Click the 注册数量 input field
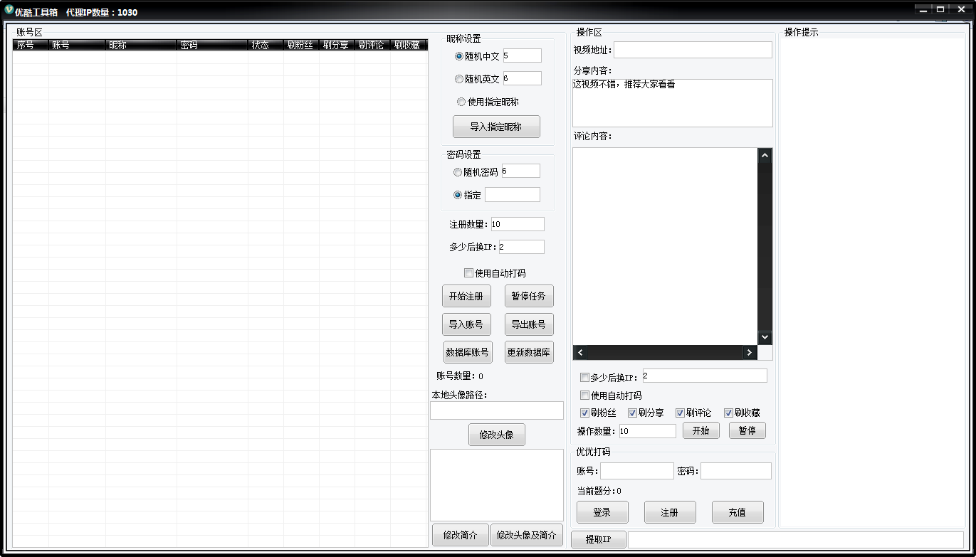 [x=518, y=224]
